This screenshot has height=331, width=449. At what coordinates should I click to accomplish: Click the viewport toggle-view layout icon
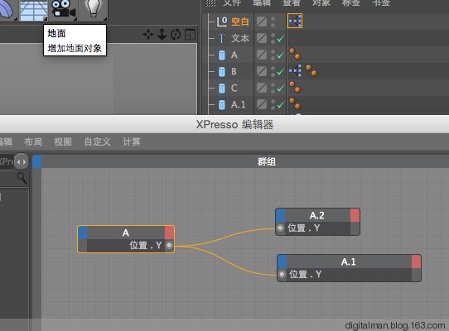click(190, 35)
